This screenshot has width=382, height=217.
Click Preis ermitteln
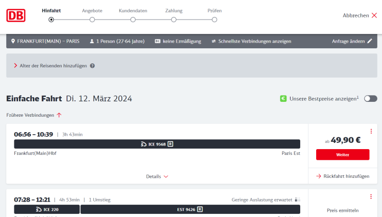pos(342,210)
